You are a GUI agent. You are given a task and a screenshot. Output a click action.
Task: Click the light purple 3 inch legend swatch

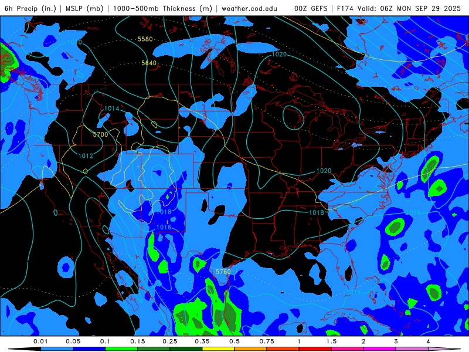click(412, 349)
